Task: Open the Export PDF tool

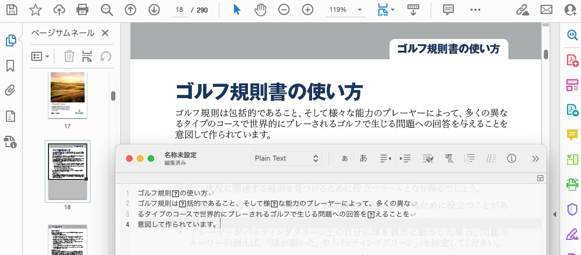Action: pyautogui.click(x=572, y=110)
